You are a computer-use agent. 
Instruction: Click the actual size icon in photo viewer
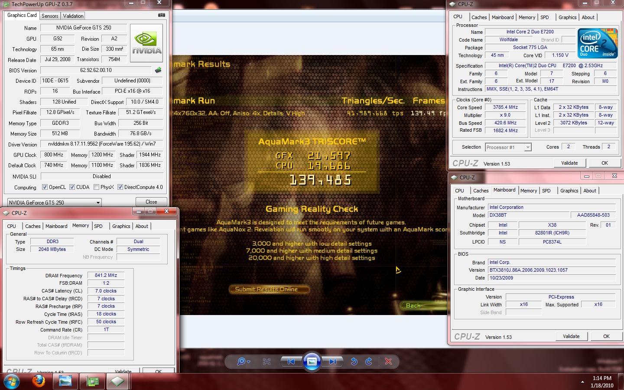(267, 361)
